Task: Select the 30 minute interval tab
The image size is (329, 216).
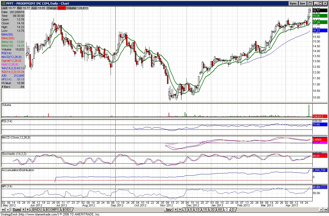Action: coord(212,210)
